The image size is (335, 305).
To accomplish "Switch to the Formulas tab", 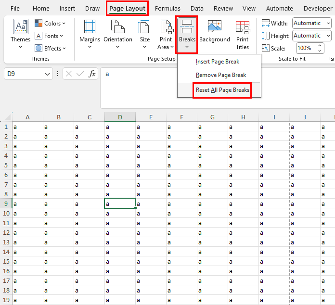I will pos(167,9).
